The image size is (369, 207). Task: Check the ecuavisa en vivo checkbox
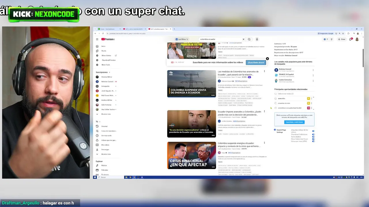[x=276, y=103]
